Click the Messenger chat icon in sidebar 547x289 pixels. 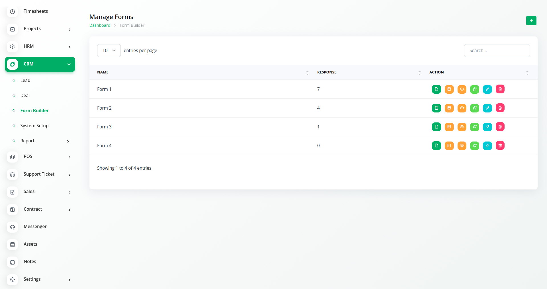pos(13,227)
